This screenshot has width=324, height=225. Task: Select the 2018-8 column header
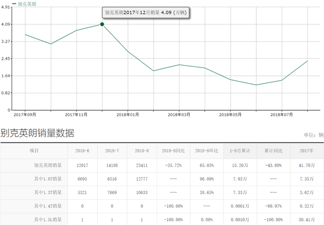[142, 151]
